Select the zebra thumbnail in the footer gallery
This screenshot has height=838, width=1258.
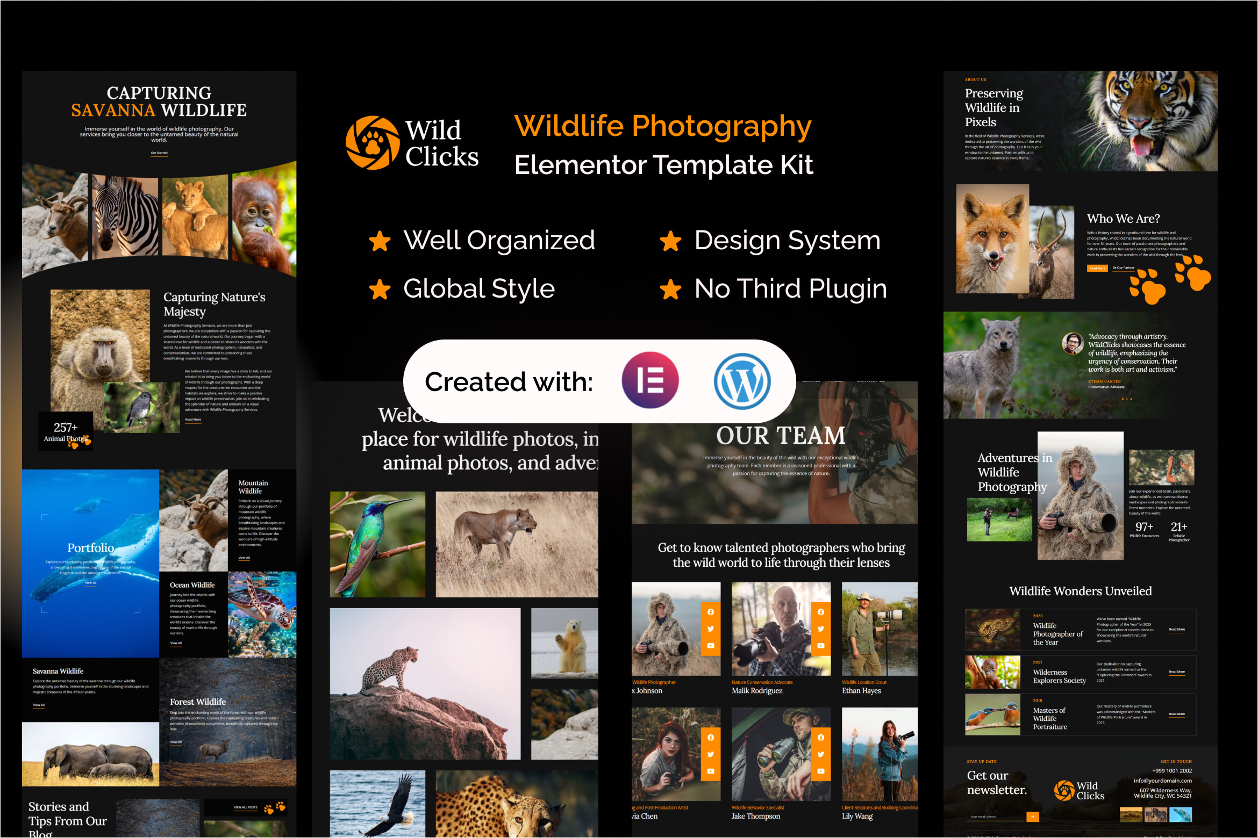[x=1156, y=815]
